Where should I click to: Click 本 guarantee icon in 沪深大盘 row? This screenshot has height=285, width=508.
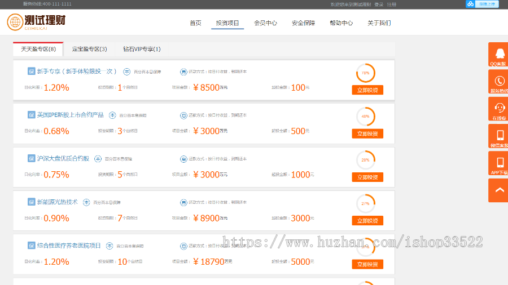[98, 159]
